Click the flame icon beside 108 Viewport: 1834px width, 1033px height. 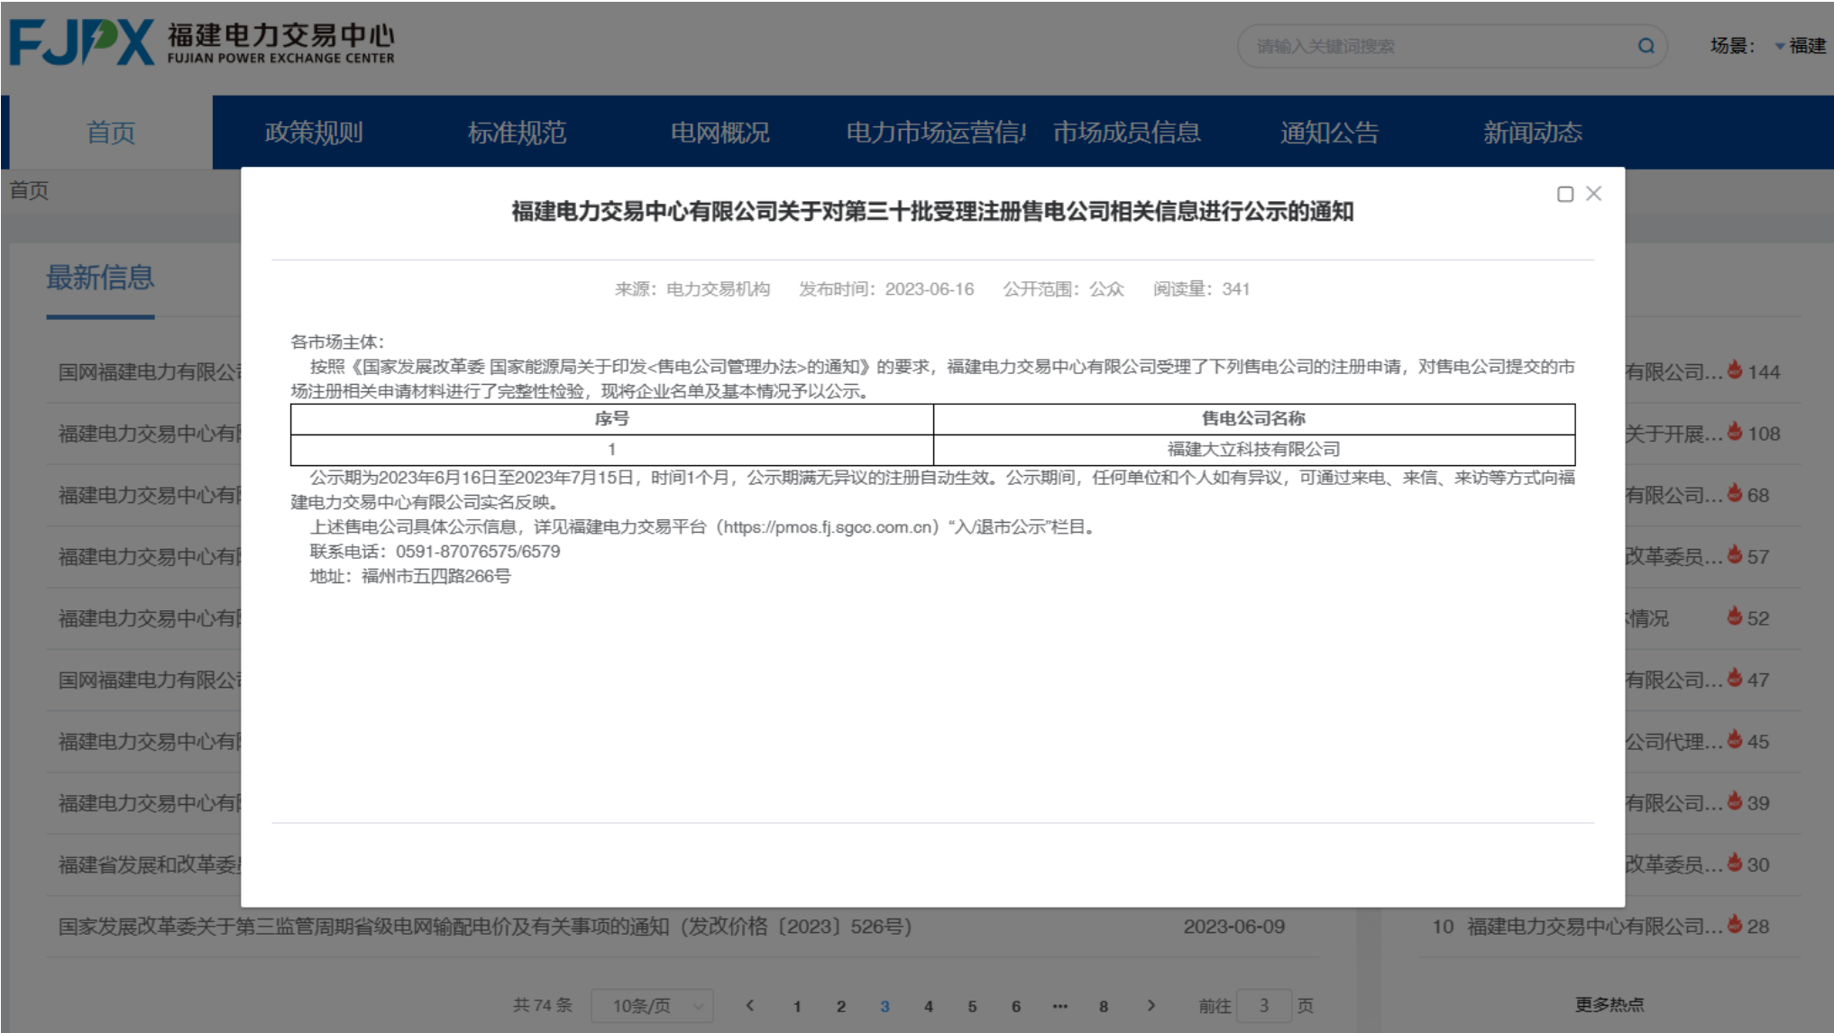coord(1735,432)
